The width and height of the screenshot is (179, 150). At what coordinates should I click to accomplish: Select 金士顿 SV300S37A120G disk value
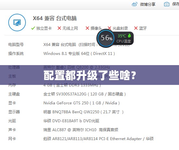(85, 94)
